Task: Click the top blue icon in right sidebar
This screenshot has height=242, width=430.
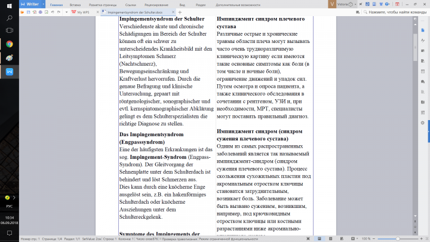Action: pos(423,30)
